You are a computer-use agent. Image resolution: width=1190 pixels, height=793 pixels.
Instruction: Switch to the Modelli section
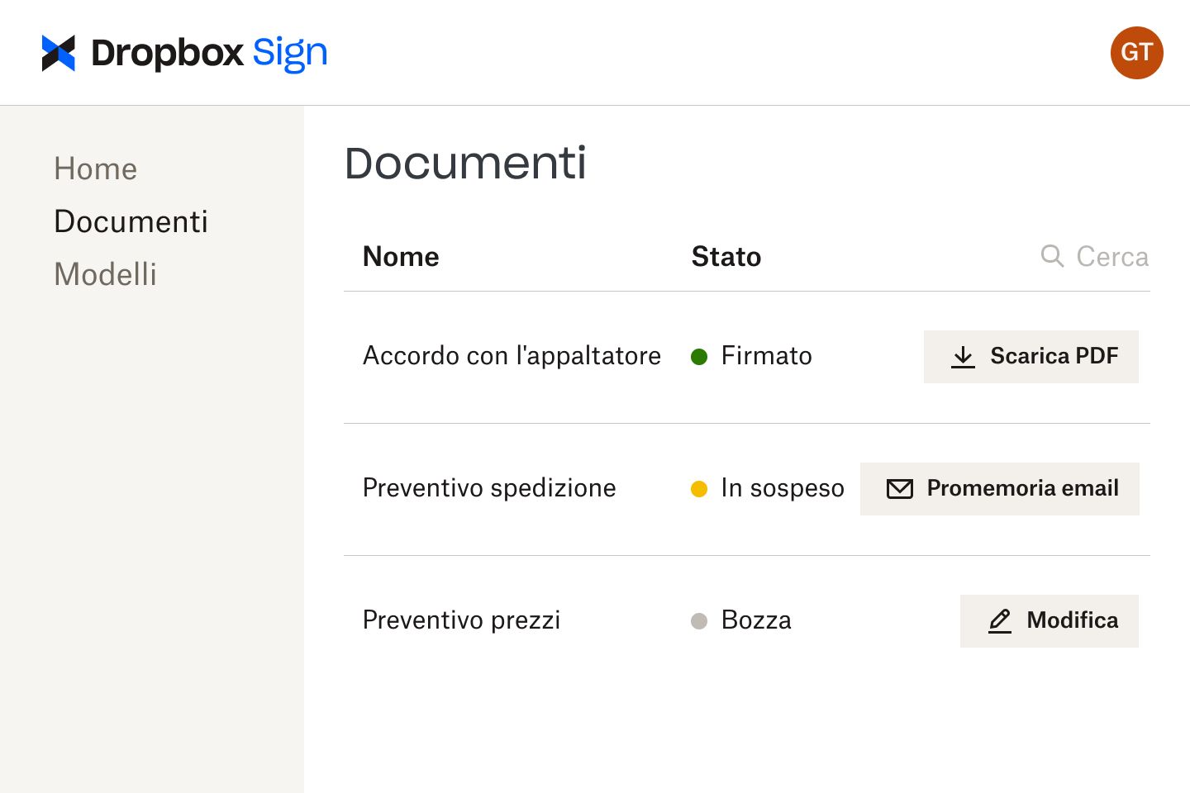pyautogui.click(x=105, y=274)
